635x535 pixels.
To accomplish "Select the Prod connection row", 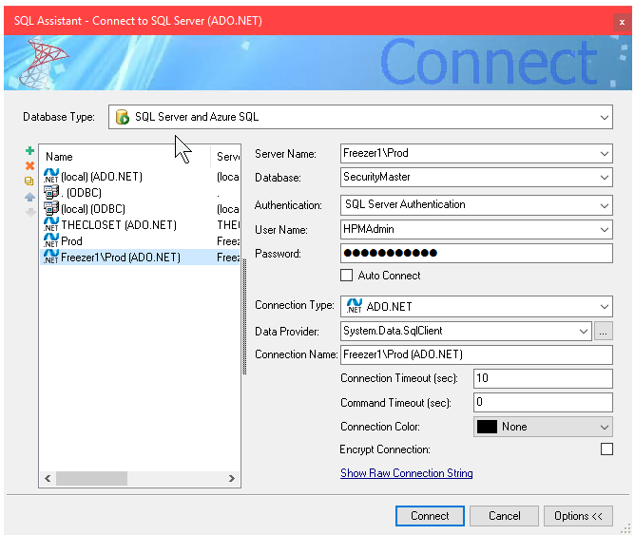I will (140, 241).
